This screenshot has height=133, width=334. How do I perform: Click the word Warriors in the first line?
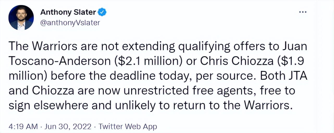pos(53,47)
